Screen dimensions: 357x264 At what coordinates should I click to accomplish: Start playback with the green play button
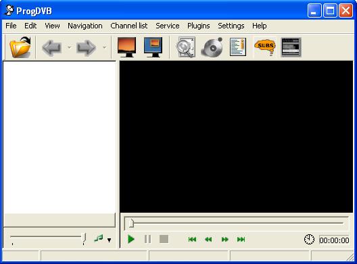click(x=131, y=239)
